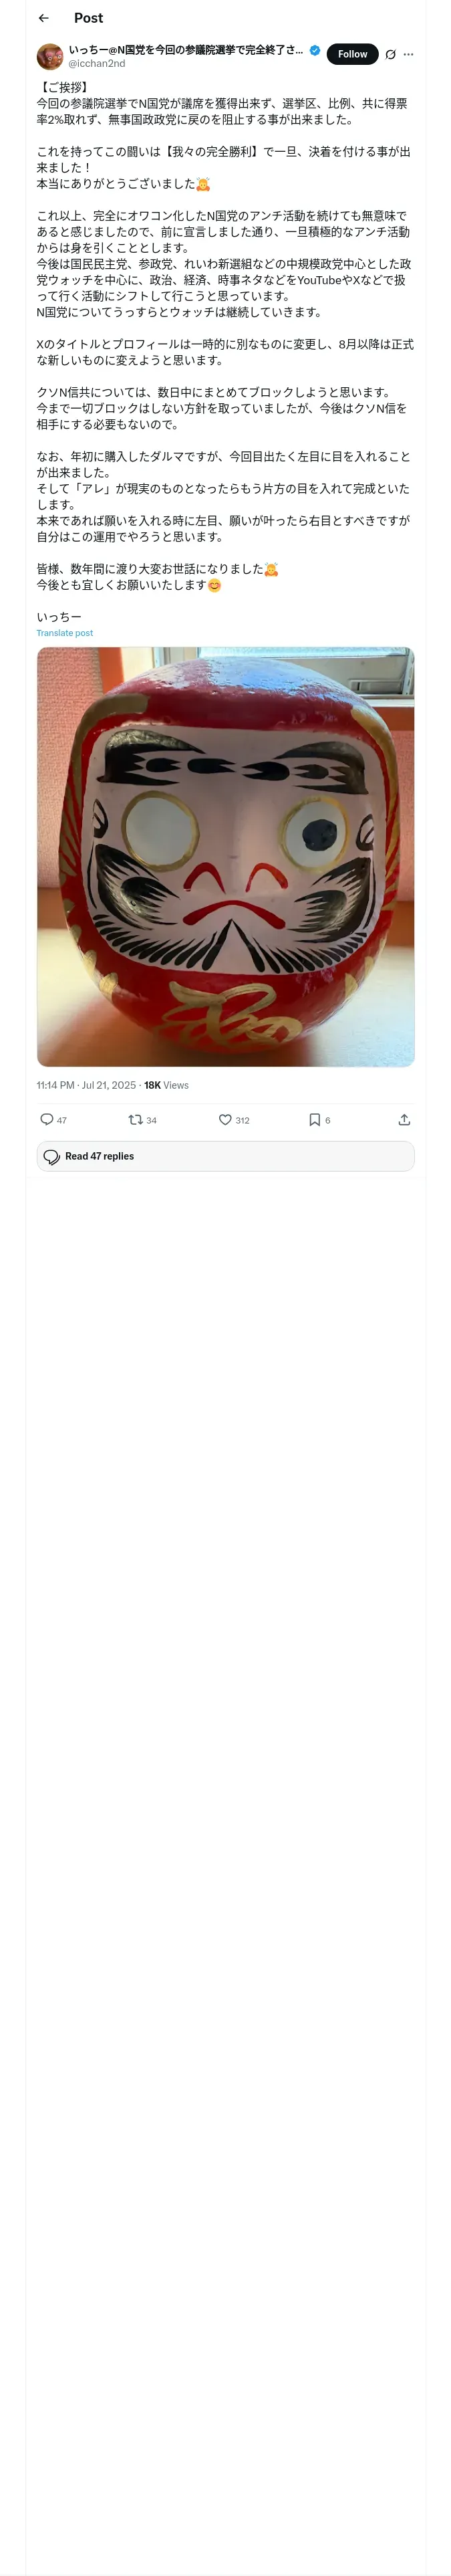Viewport: 451px width, 2576px height.
Task: Open the author's profile avatar
Action: pyautogui.click(x=50, y=56)
